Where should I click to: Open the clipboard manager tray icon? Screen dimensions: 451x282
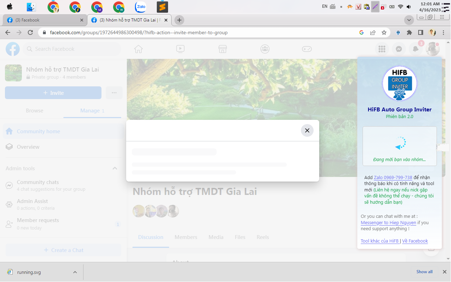pyautogui.click(x=366, y=7)
